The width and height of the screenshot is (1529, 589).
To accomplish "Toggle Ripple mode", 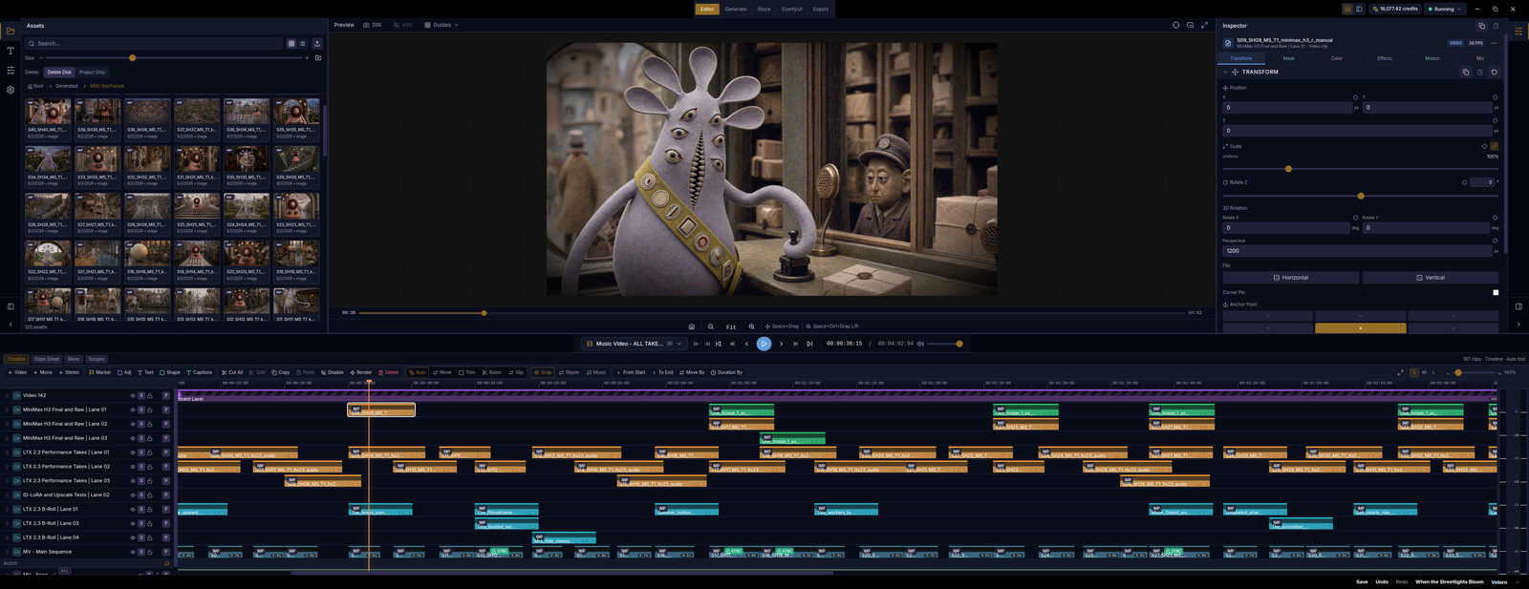I will click(570, 372).
